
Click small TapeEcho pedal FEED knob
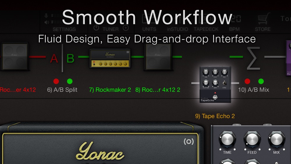pyautogui.click(x=215, y=72)
